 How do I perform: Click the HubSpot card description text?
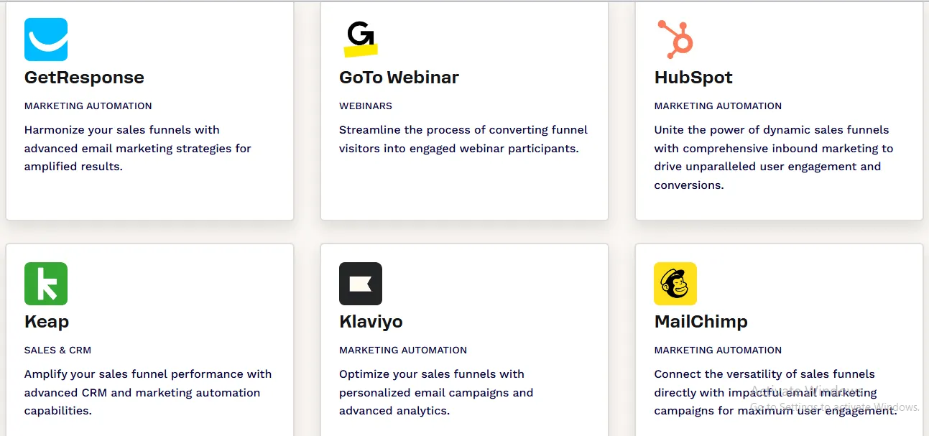[x=773, y=157]
